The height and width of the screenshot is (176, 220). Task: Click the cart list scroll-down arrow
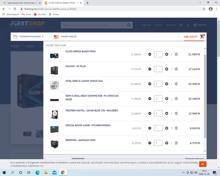click(205, 151)
